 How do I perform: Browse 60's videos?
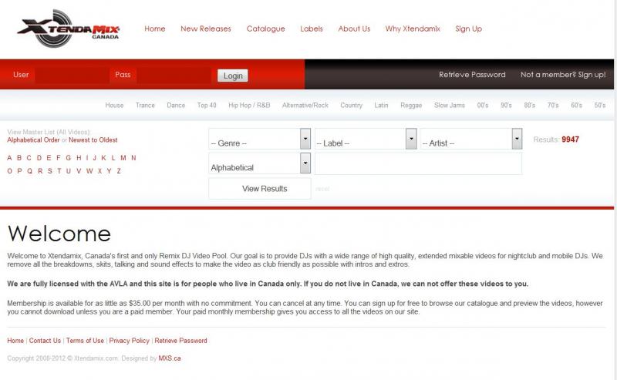pyautogui.click(x=576, y=105)
